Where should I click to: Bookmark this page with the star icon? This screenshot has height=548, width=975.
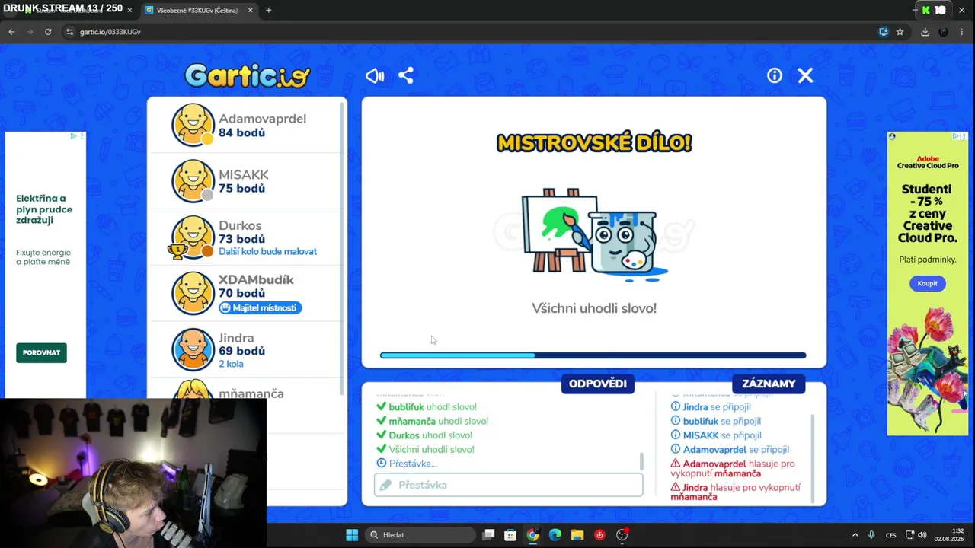coord(900,32)
